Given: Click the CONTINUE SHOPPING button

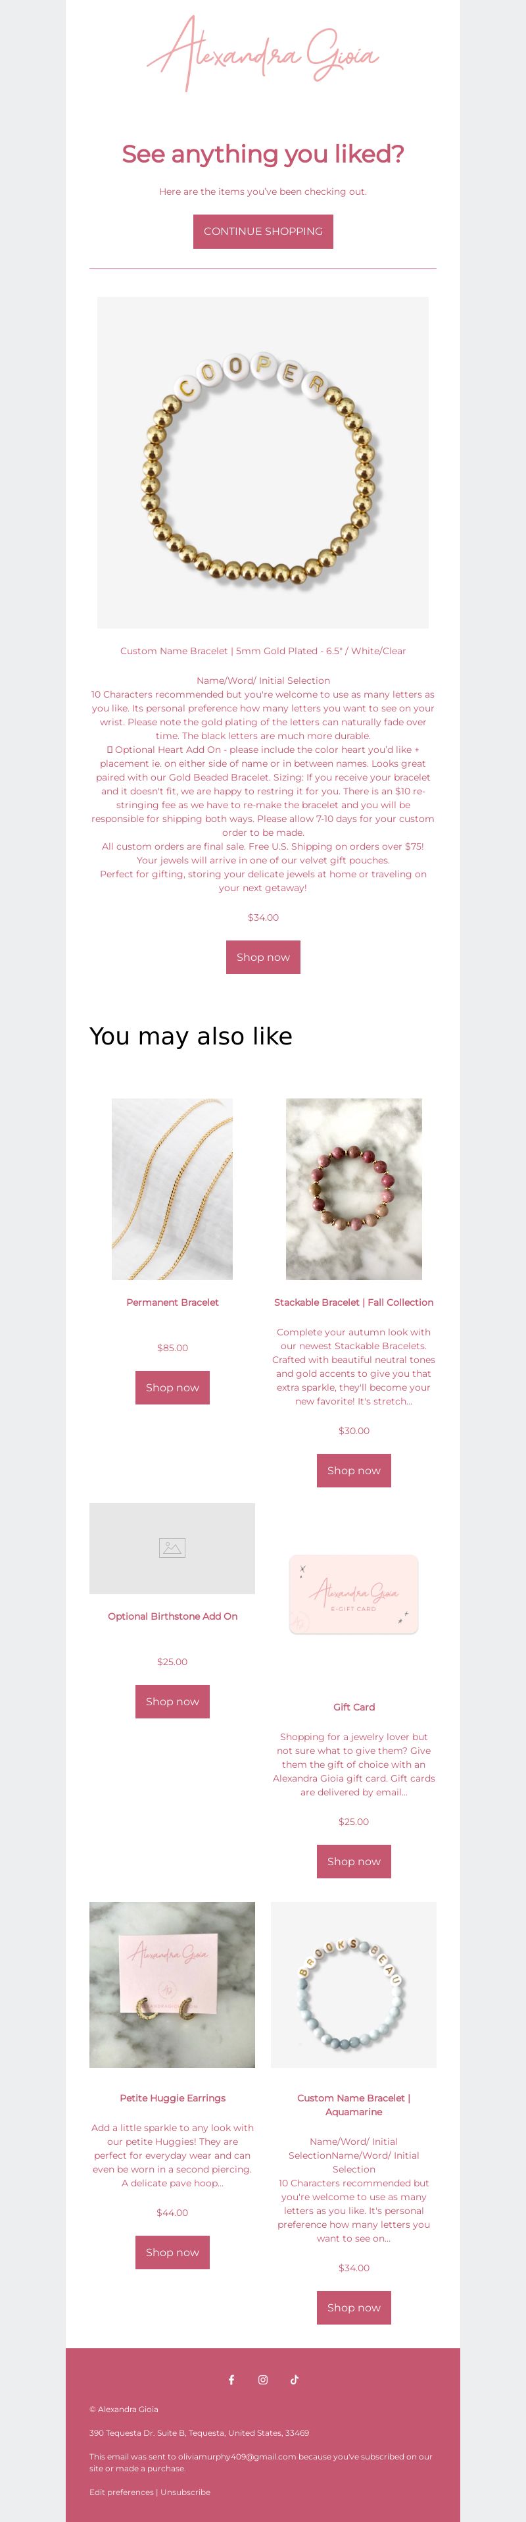Looking at the screenshot, I should click(263, 231).
